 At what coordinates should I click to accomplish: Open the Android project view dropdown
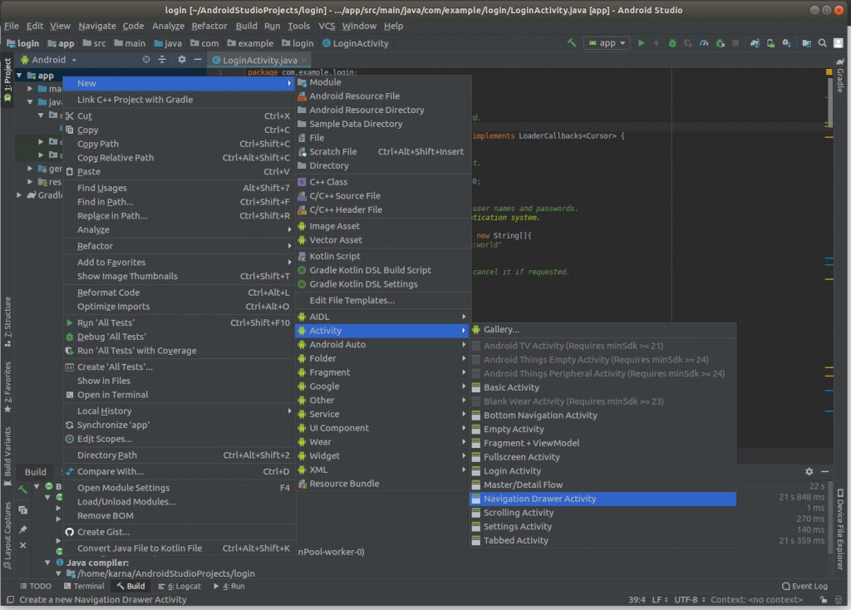[48, 60]
